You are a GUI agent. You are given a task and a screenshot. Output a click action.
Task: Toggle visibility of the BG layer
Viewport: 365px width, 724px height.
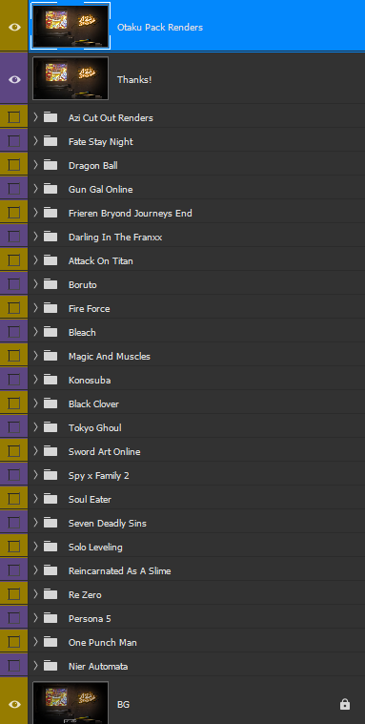point(14,704)
